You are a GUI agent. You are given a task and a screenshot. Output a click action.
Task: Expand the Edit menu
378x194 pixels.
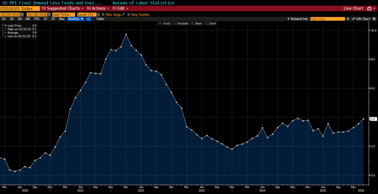point(120,8)
